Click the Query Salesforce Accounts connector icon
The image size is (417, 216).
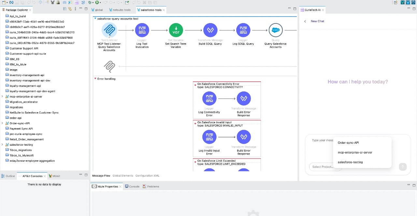tap(276, 30)
